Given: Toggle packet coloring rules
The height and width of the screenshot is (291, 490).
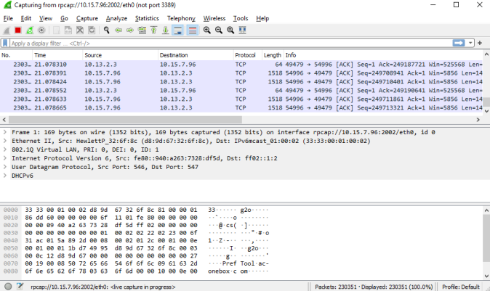Looking at the screenshot, I should coord(192,30).
